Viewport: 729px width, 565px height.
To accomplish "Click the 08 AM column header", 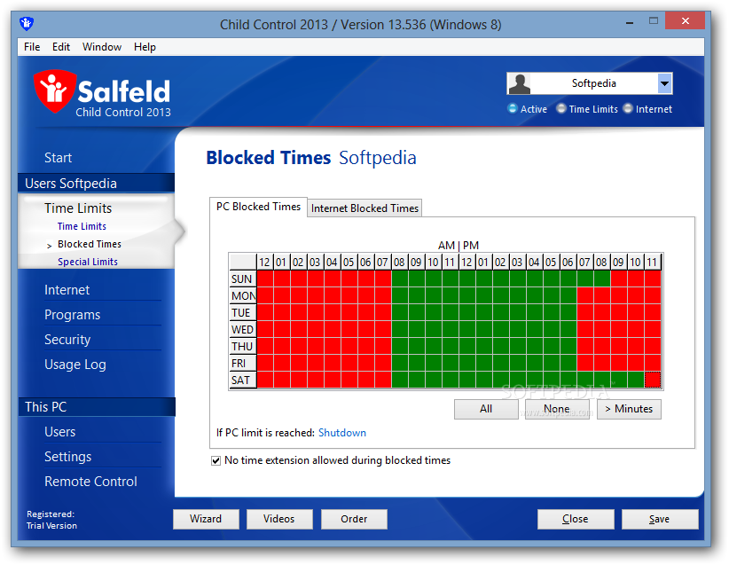I will 400,263.
